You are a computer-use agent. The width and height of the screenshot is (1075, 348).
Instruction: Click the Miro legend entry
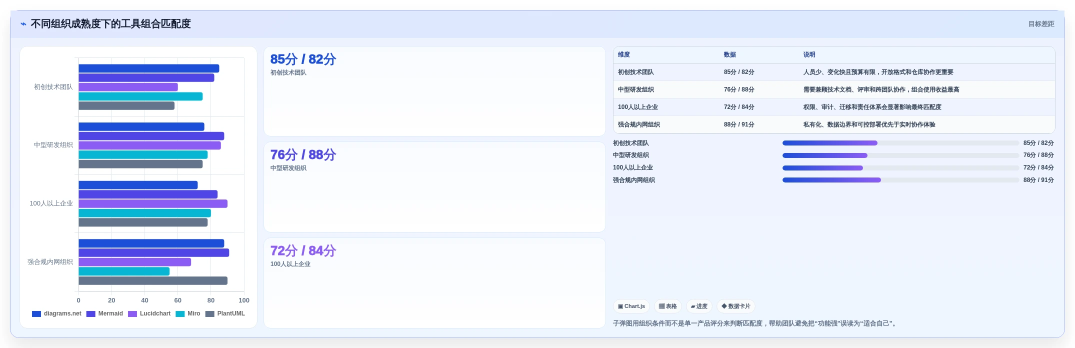pyautogui.click(x=188, y=314)
